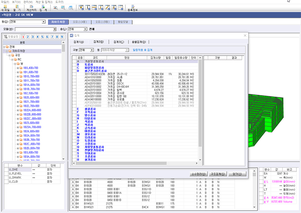The image size is (301, 213).
Task: Open the 도구(T) menu
Action: [59, 2]
